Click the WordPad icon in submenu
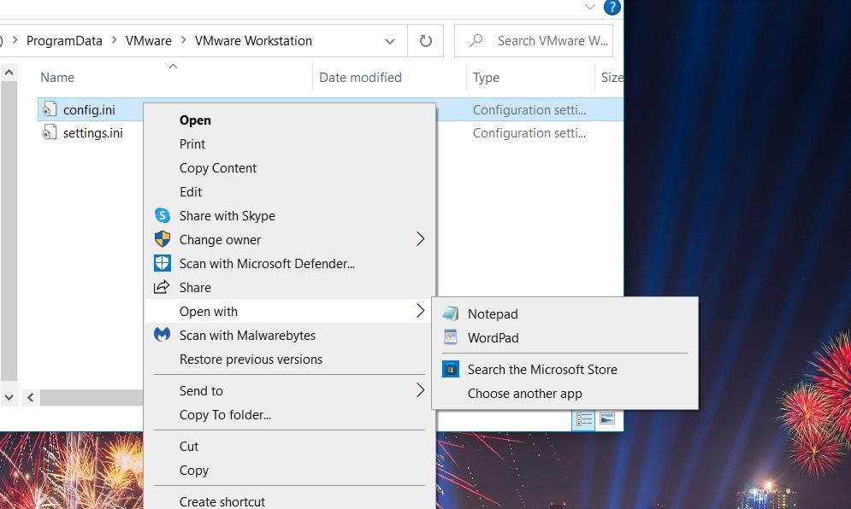The width and height of the screenshot is (851, 509). tap(451, 337)
